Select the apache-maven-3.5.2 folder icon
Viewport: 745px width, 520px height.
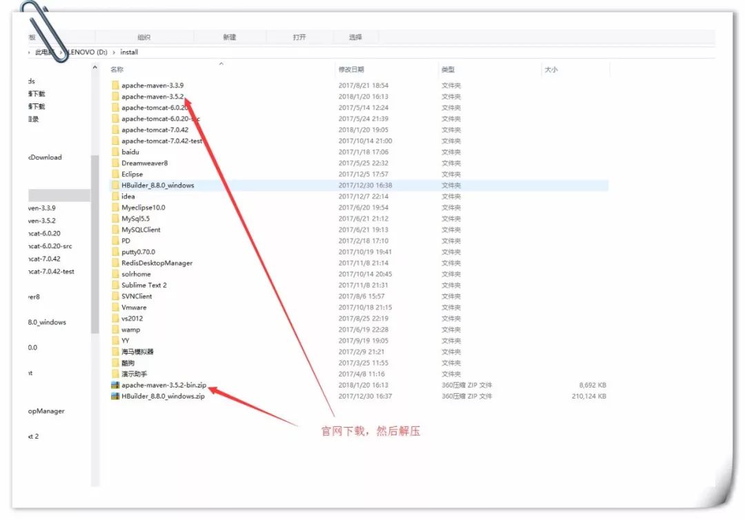tap(115, 97)
